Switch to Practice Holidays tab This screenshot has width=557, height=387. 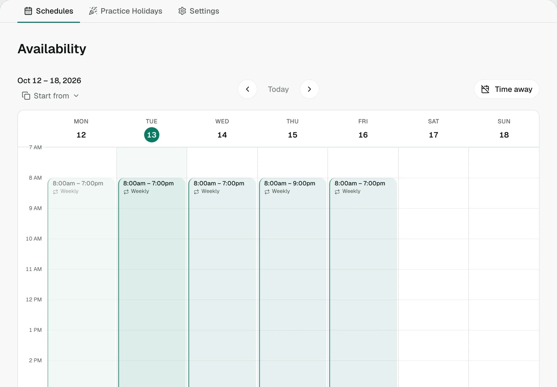(125, 11)
